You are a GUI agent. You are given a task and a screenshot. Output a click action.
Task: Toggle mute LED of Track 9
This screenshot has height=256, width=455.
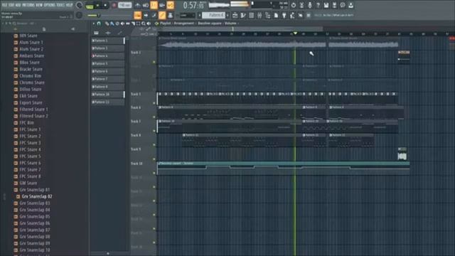coord(154,159)
